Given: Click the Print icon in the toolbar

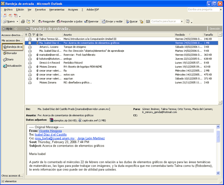Looking at the screenshot, I should (23, 21).
